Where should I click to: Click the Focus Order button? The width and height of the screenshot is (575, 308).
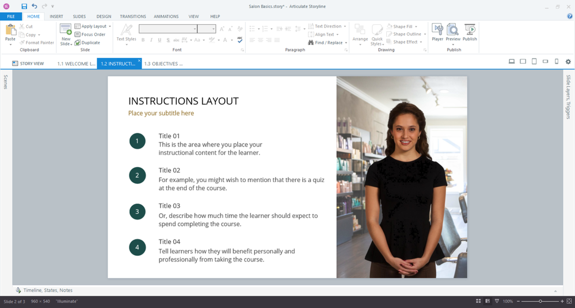coord(90,34)
